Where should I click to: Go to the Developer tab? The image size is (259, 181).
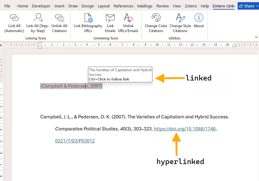pos(41,6)
